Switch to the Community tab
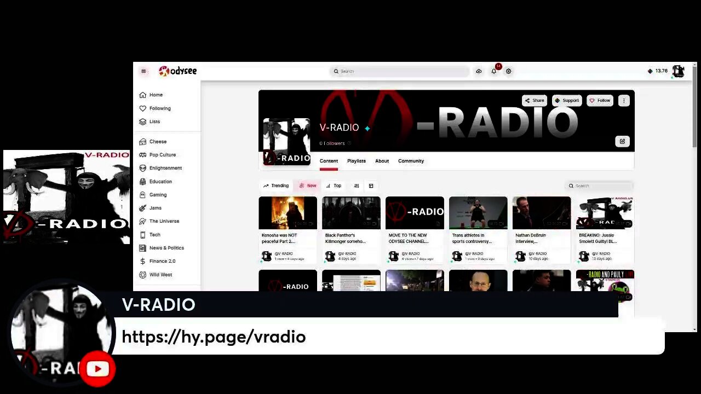The image size is (701, 394). pyautogui.click(x=411, y=161)
